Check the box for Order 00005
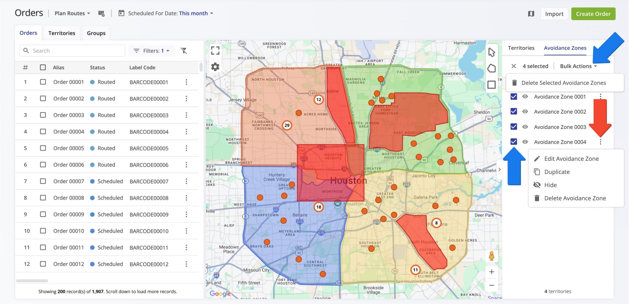 pyautogui.click(x=43, y=148)
